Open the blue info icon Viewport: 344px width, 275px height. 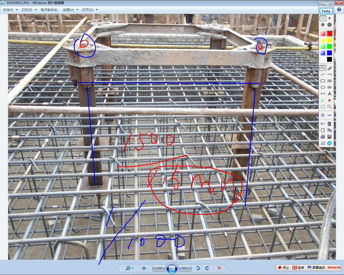[329, 143]
